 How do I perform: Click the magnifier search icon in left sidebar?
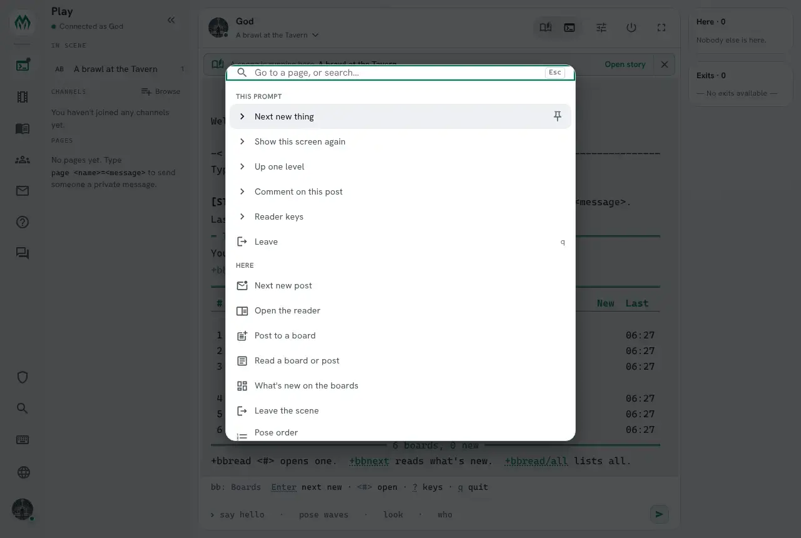point(23,409)
